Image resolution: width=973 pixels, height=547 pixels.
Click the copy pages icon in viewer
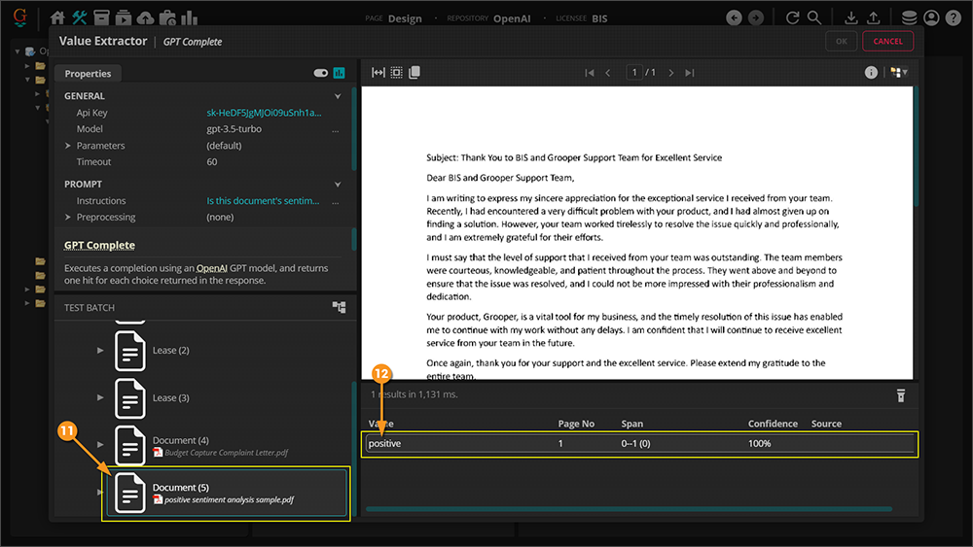(414, 73)
